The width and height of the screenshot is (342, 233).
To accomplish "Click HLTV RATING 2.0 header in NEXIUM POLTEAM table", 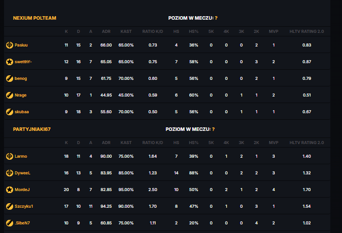I will pos(307,31).
